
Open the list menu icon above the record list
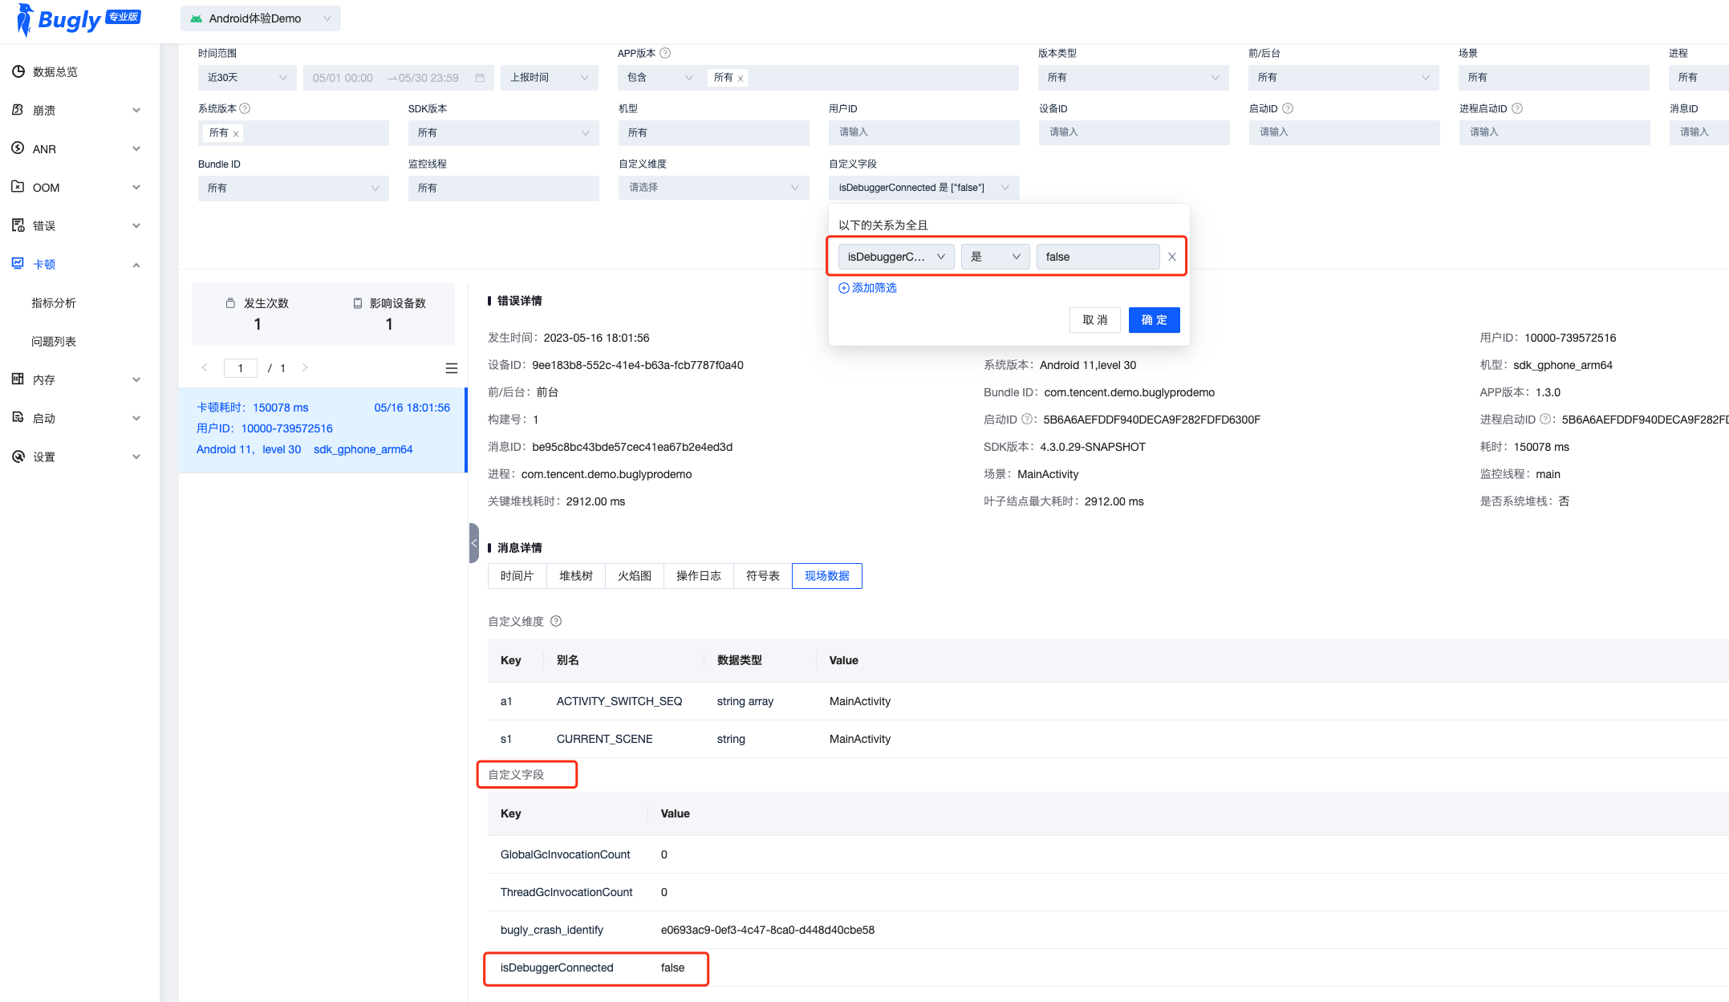(452, 368)
